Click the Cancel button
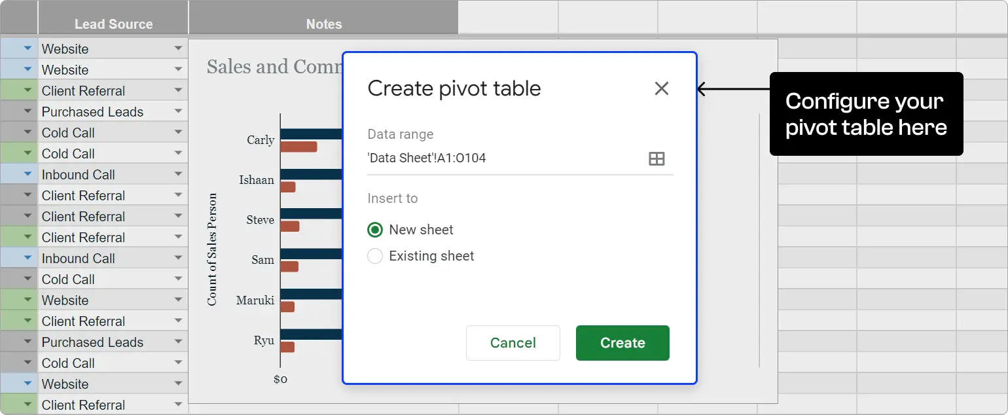The image size is (1008, 415). 513,342
